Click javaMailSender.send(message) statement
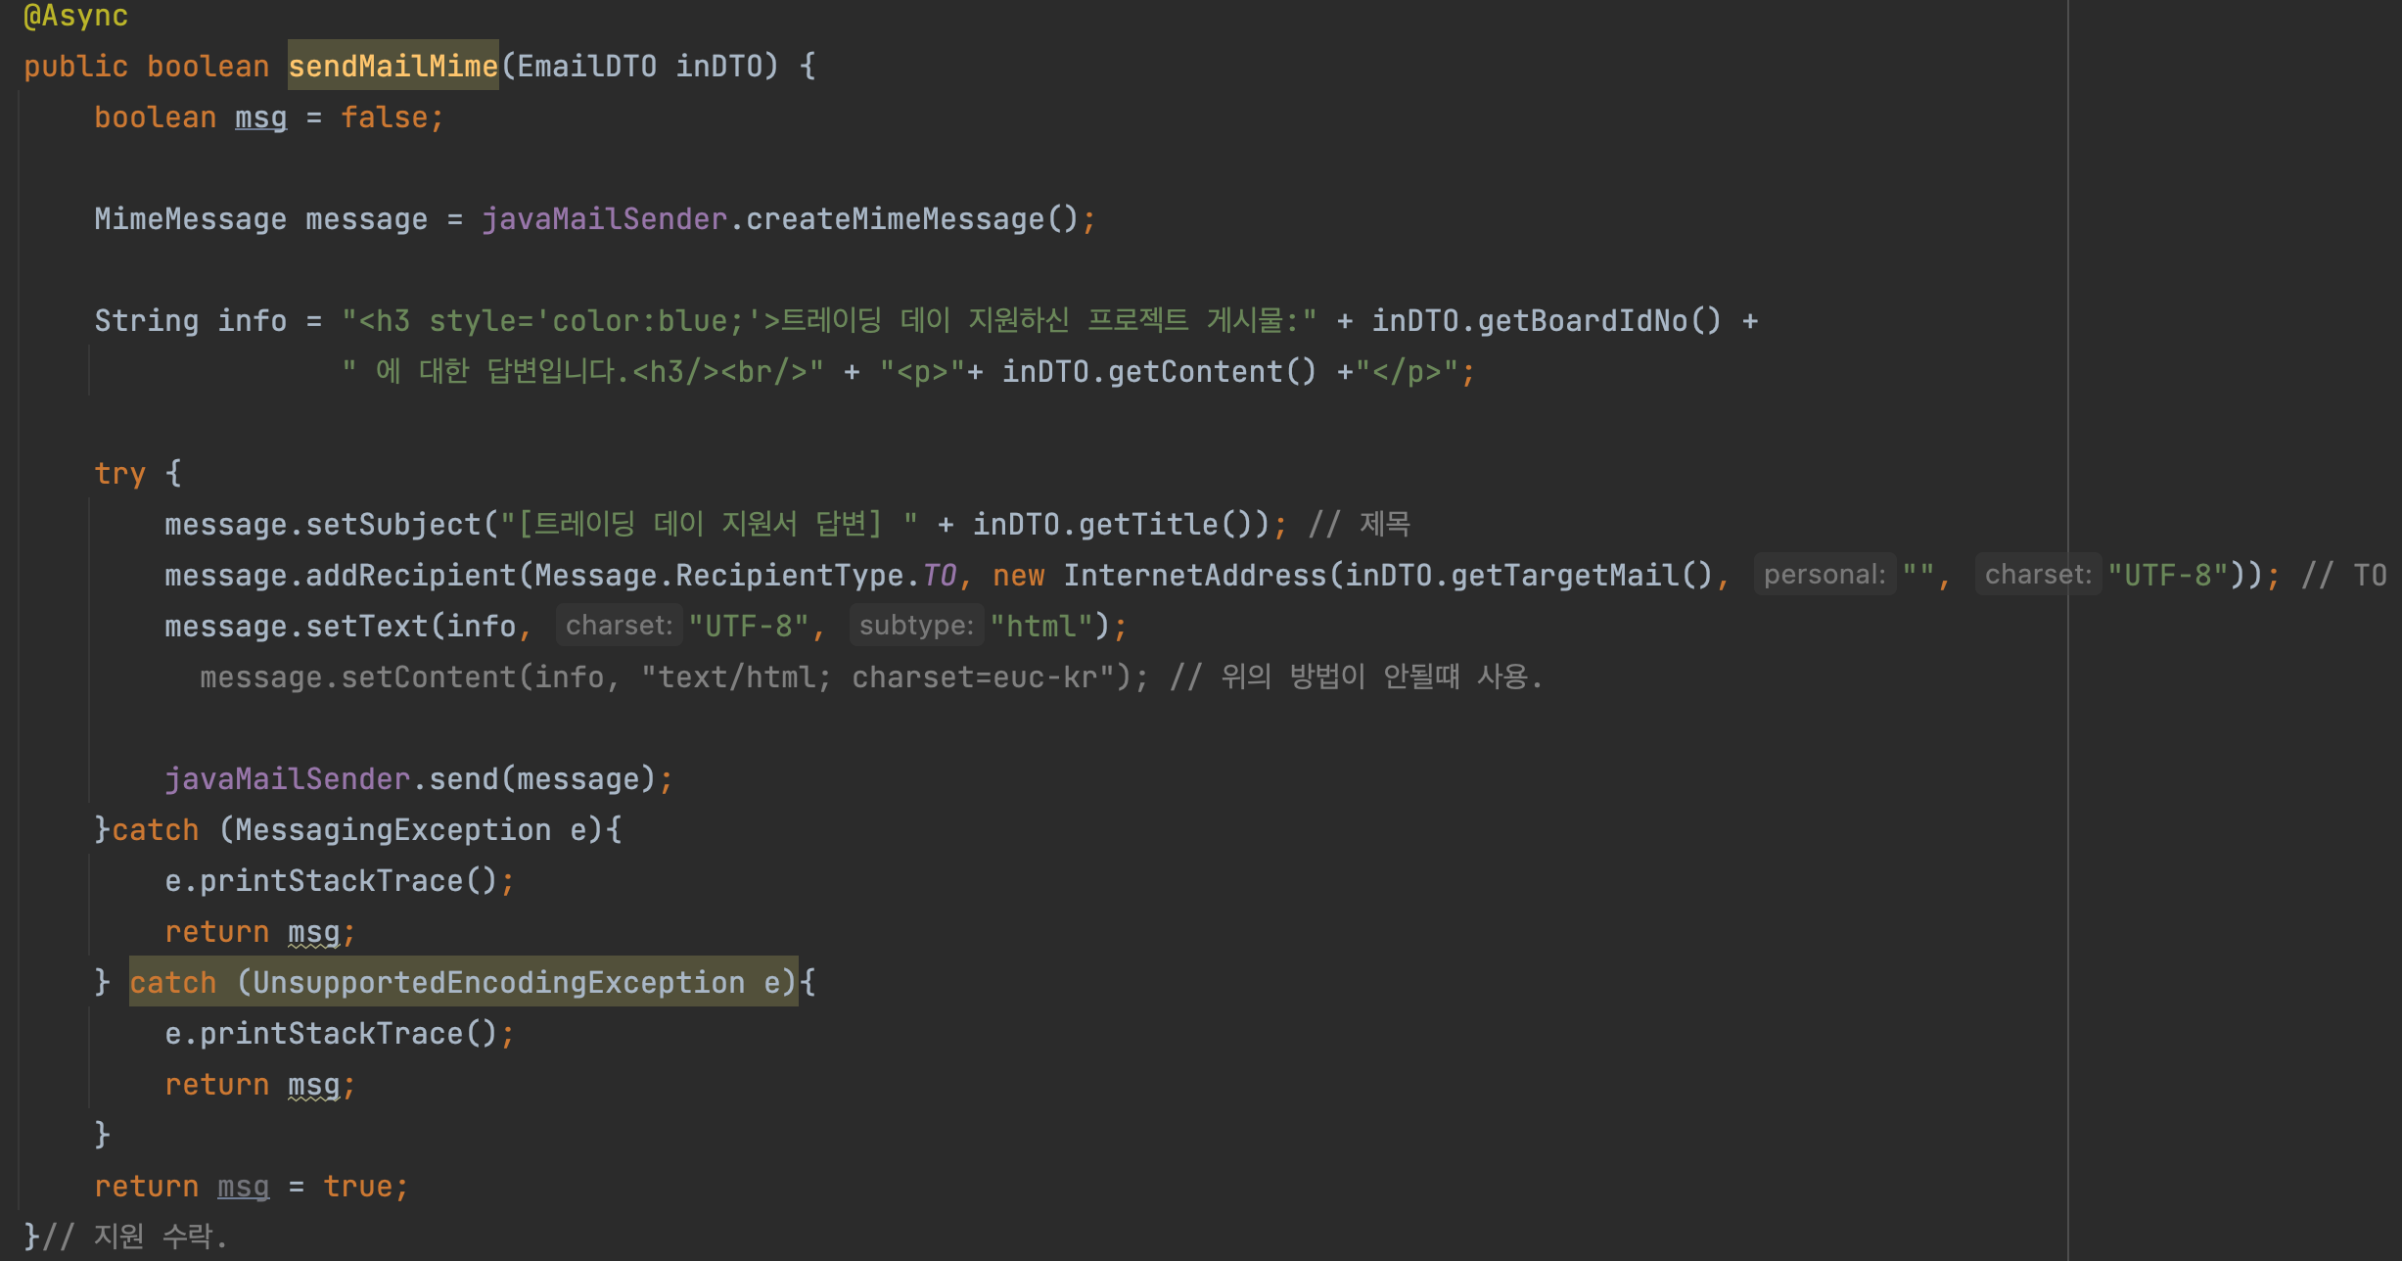This screenshot has height=1261, width=2402. coord(419,778)
